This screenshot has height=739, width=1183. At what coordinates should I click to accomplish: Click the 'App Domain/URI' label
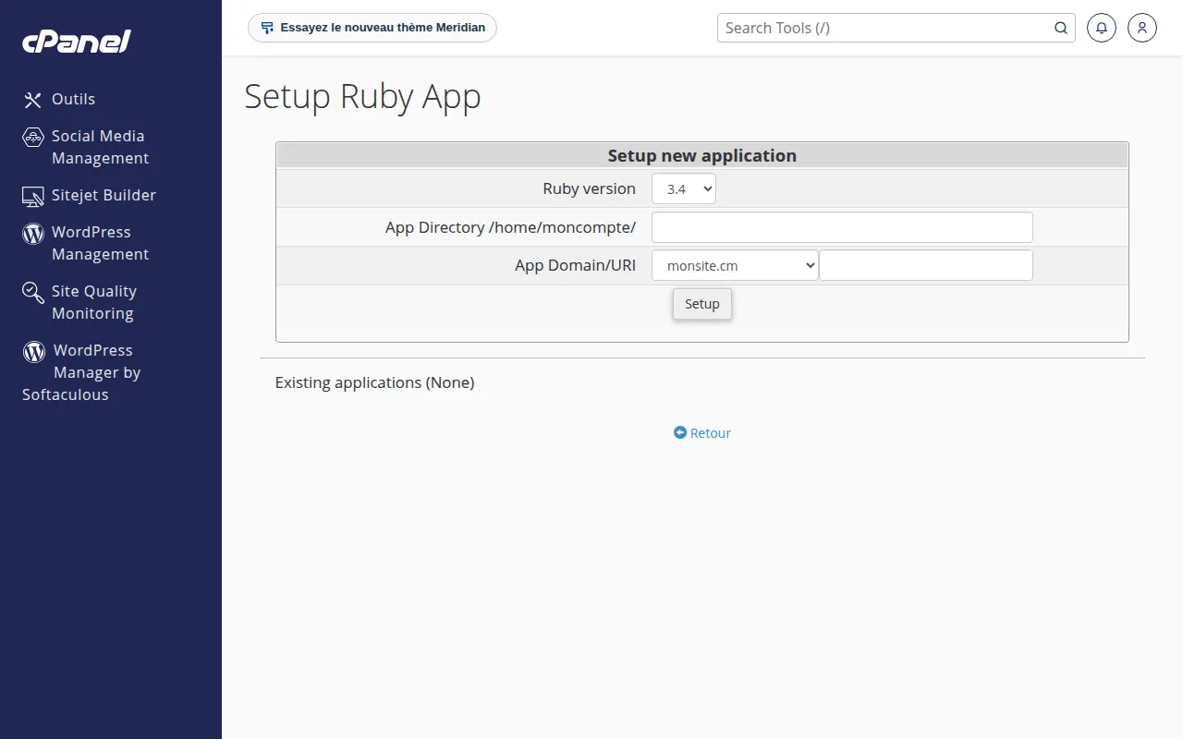(x=575, y=265)
